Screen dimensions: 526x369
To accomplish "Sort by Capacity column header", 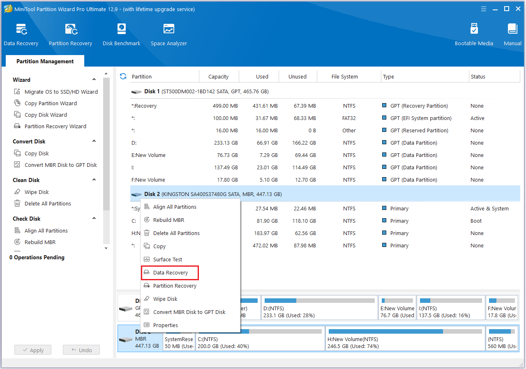I will 219,76.
